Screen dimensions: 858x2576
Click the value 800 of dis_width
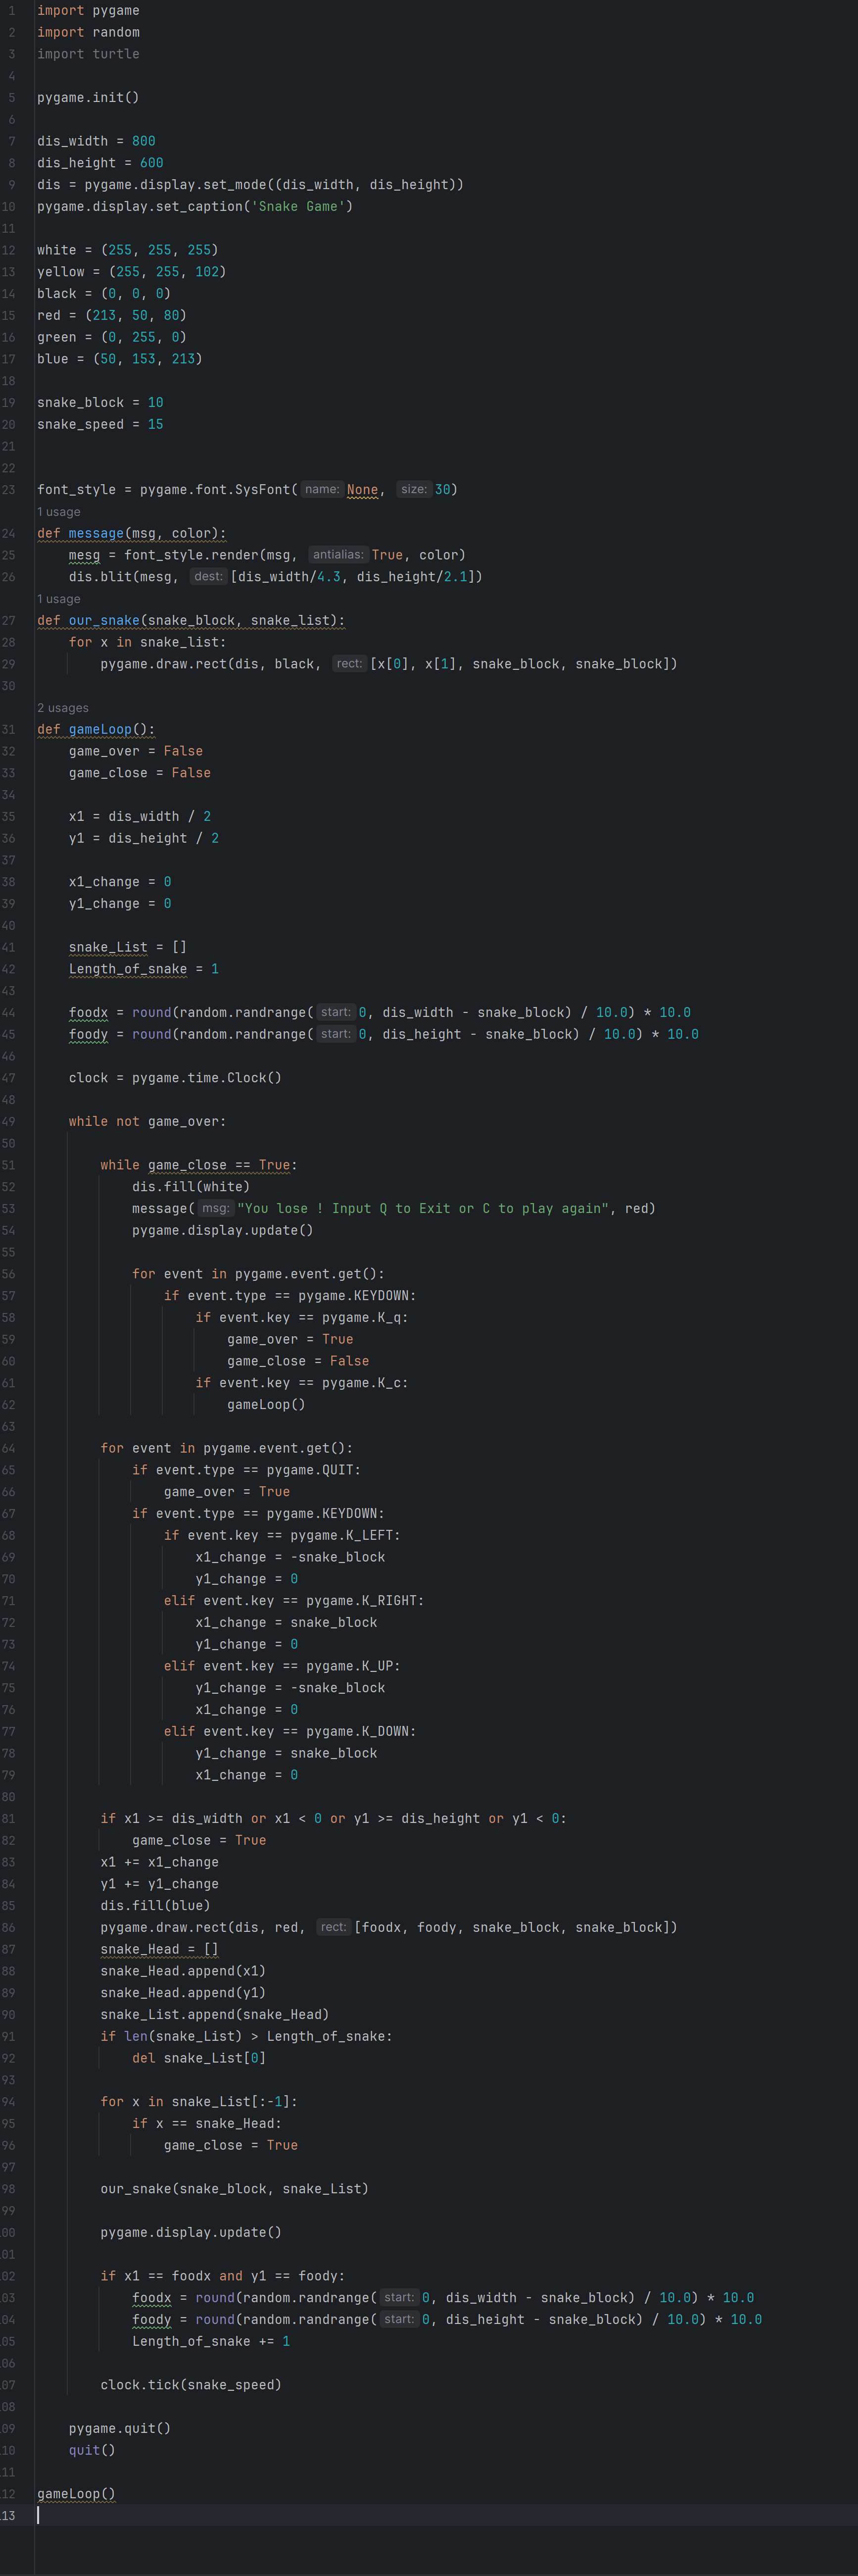coord(144,141)
